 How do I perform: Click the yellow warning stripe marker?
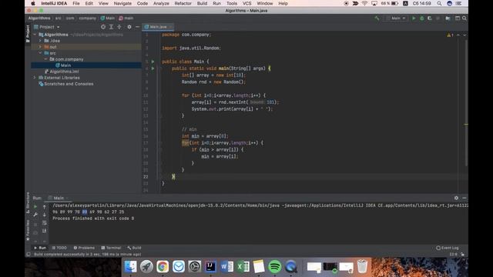(x=466, y=125)
